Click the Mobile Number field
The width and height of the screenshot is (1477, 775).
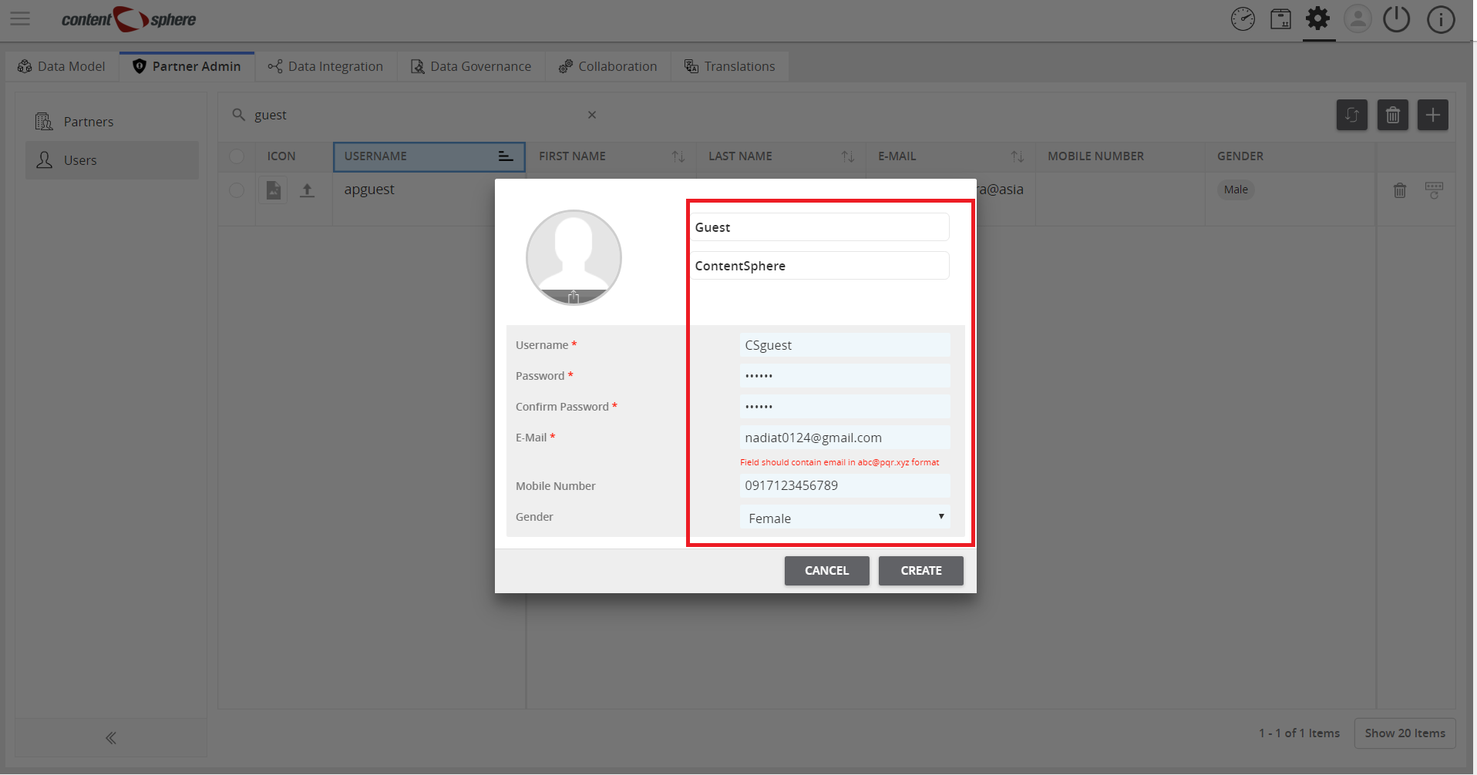tap(845, 485)
